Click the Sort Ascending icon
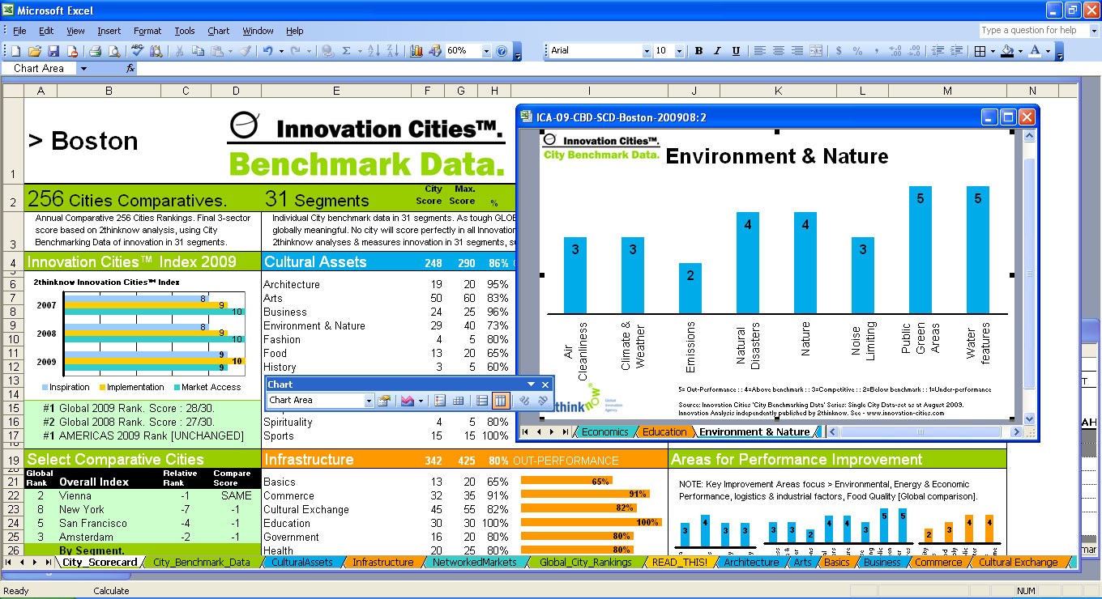The width and height of the screenshot is (1102, 599). [373, 51]
